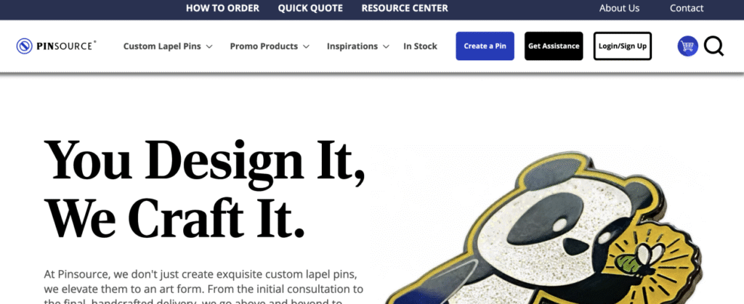Image resolution: width=744 pixels, height=304 pixels.
Task: Open the Contact page link
Action: click(687, 8)
